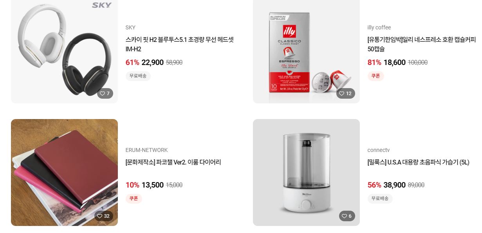Open 일리 네스프레소 호환 캡슐커피 title

422,44
